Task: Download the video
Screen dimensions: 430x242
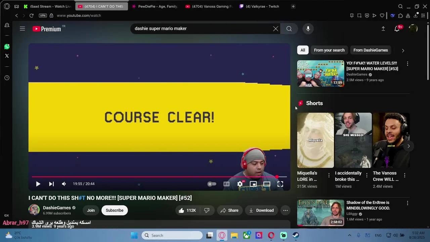Action: pos(261,210)
